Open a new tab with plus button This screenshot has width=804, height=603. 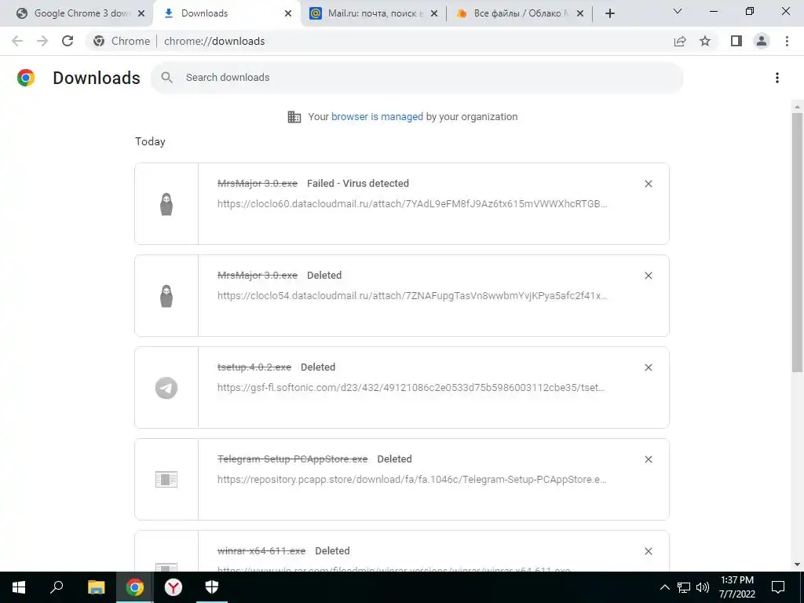[609, 14]
